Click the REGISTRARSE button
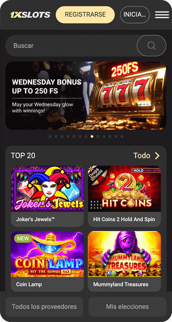Viewport: 172px width, 322px height. (x=86, y=14)
